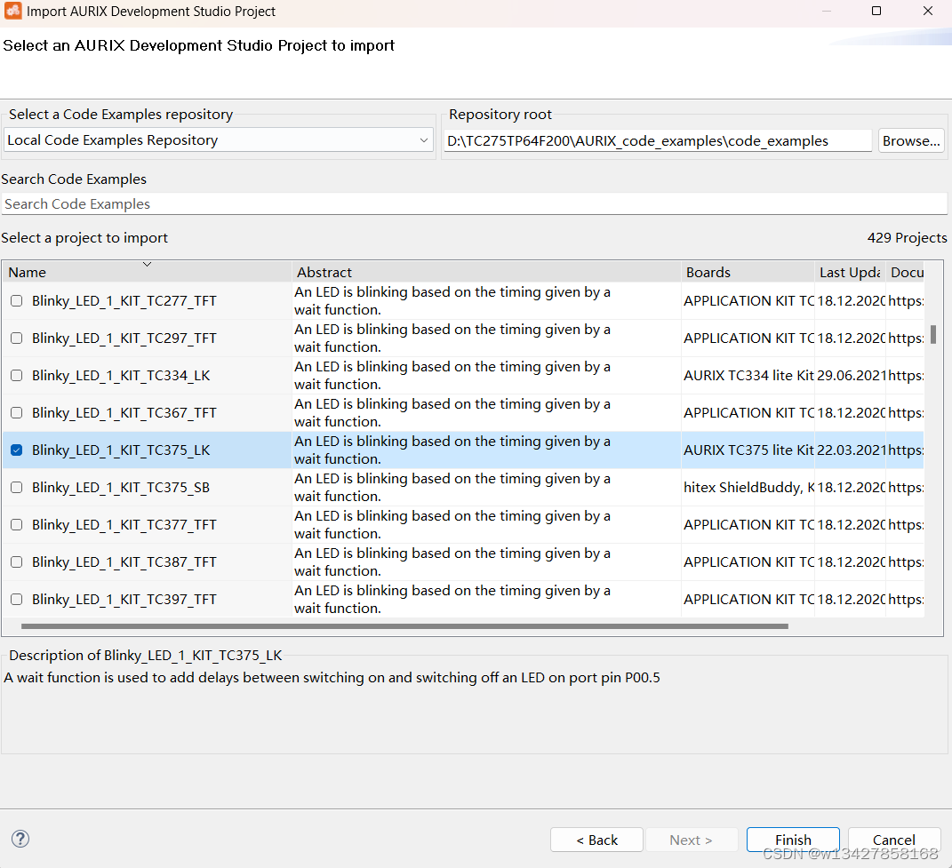Click the APPLICATION KIT board cell in TC387_TFT row

pyautogui.click(x=748, y=562)
